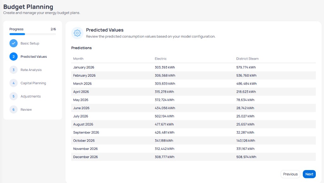Select step 2 circle icon Predicted Values

[x=13, y=56]
